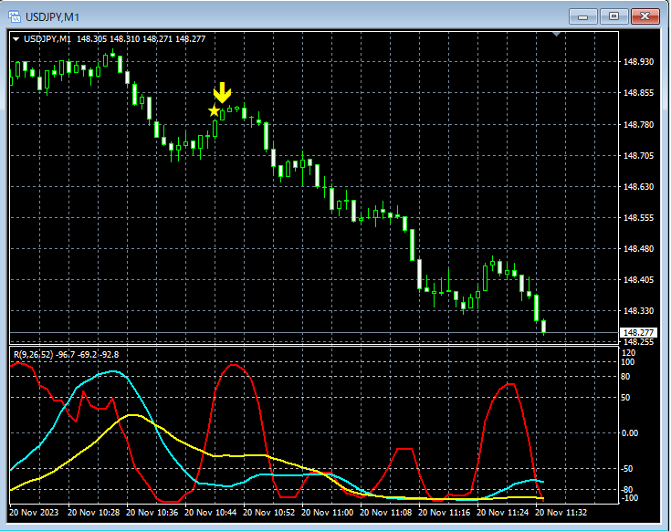Screen dimensions: 671x531
Task: Click the current price label 148.277
Action: click(x=638, y=332)
